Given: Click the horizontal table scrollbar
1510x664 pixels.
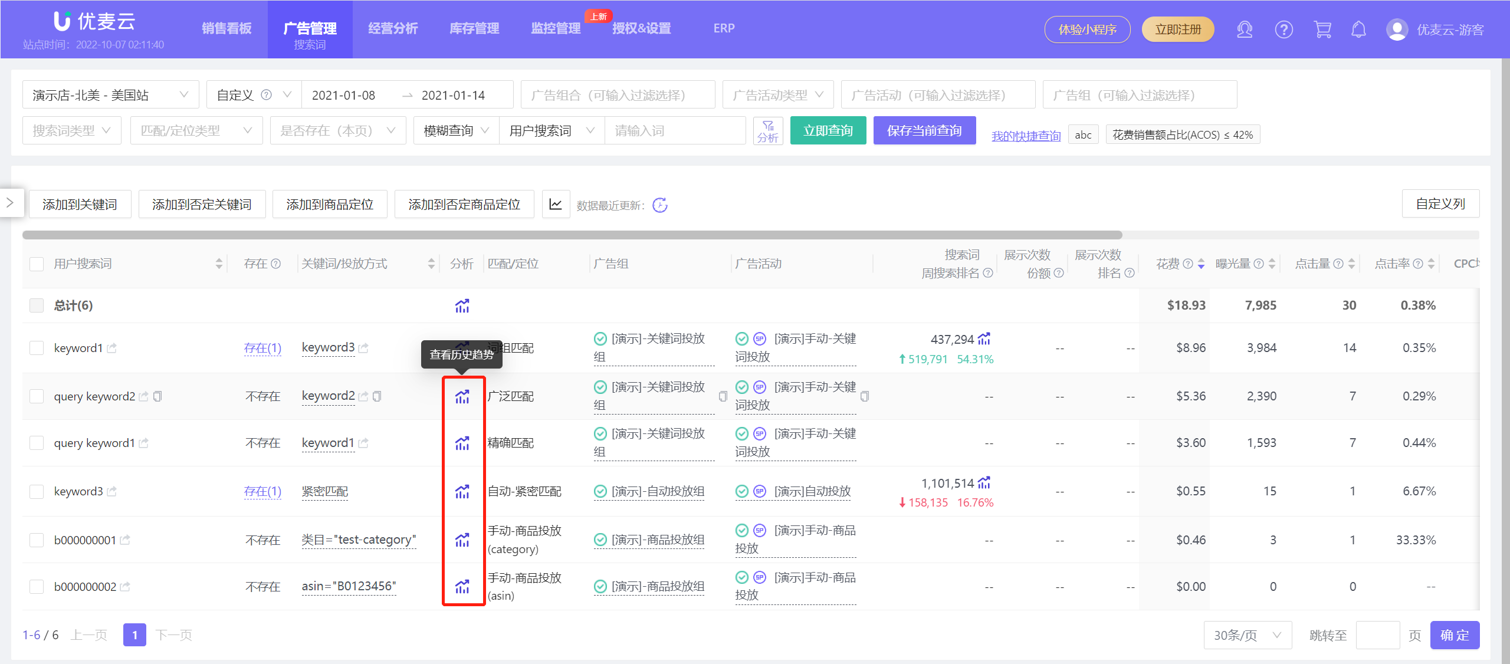Looking at the screenshot, I should [572, 235].
